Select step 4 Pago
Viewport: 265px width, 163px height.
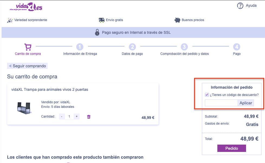point(237,47)
